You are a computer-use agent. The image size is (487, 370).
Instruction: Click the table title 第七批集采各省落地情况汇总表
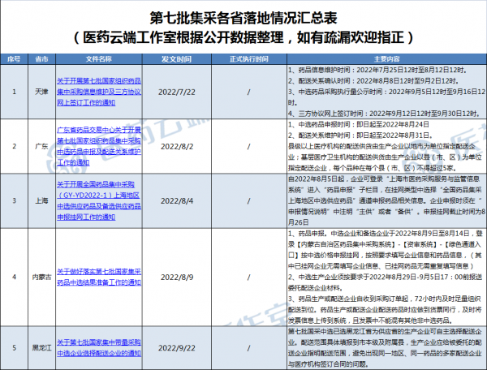pyautogui.click(x=243, y=18)
